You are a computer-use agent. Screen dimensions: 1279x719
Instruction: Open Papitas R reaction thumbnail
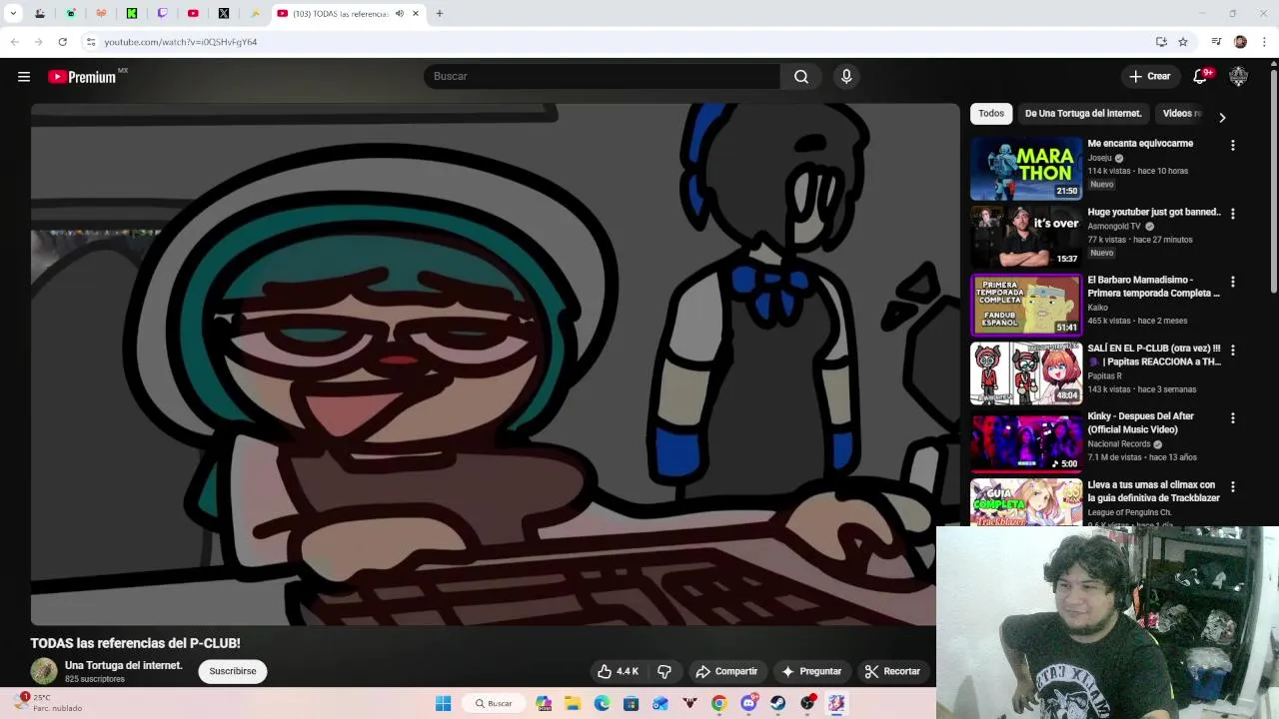(1026, 373)
